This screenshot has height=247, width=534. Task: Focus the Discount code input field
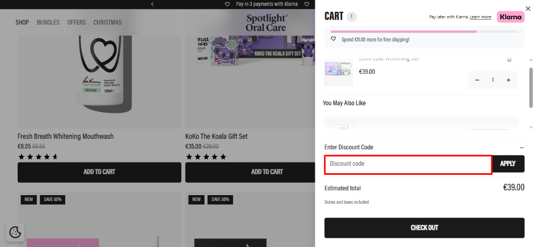click(408, 165)
